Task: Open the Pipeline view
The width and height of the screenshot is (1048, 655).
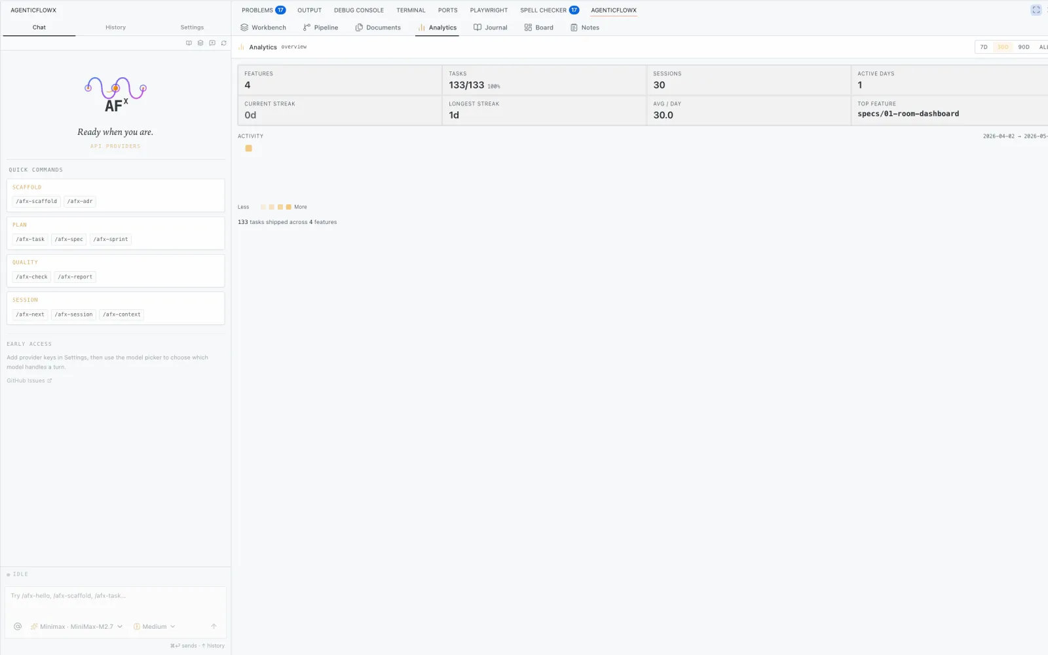Action: pyautogui.click(x=320, y=28)
